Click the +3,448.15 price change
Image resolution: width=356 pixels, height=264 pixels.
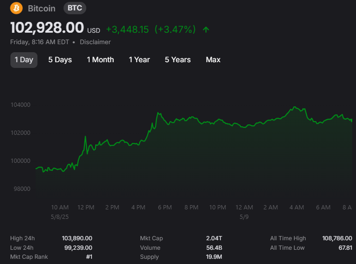(128, 29)
